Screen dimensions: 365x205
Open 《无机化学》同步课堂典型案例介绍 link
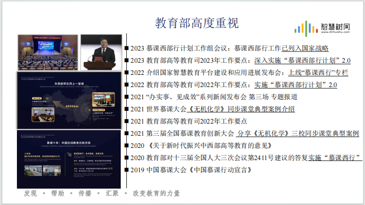coord(241,109)
